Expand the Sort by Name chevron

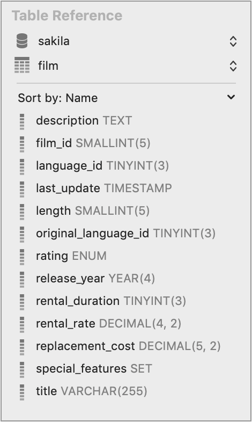coord(231,97)
